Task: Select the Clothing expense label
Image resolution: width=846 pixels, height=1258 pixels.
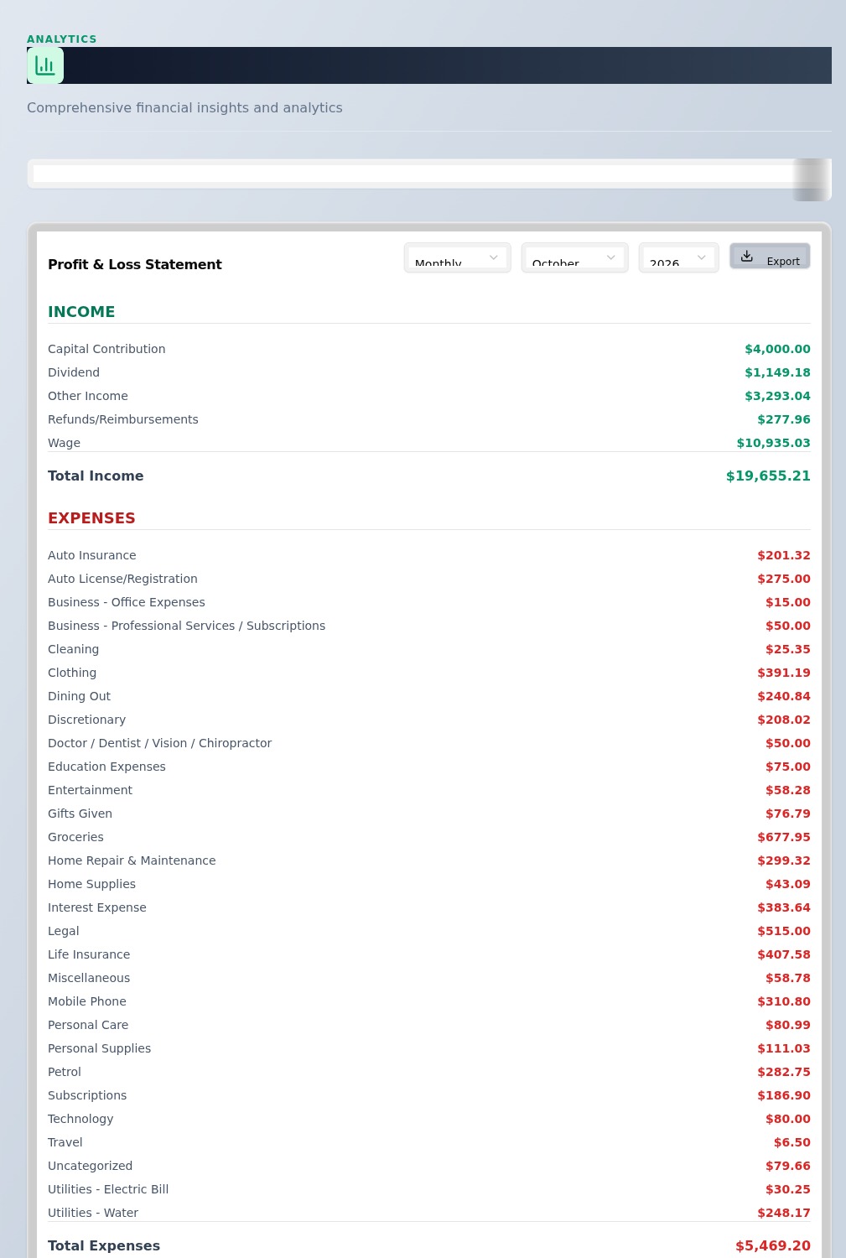Action: point(72,673)
